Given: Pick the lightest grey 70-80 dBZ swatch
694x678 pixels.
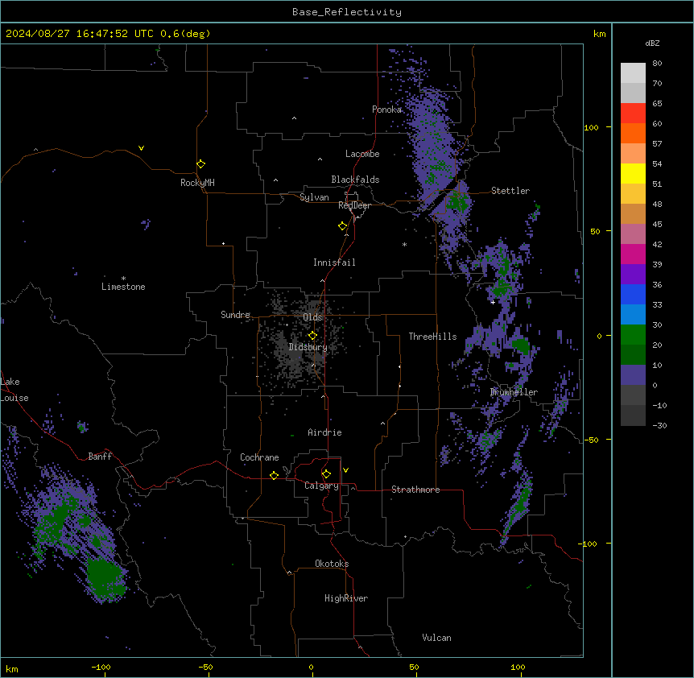Looking at the screenshot, I should 633,73.
